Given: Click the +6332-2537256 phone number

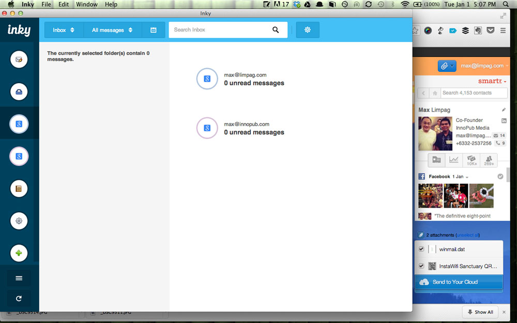Looking at the screenshot, I should click(x=474, y=143).
